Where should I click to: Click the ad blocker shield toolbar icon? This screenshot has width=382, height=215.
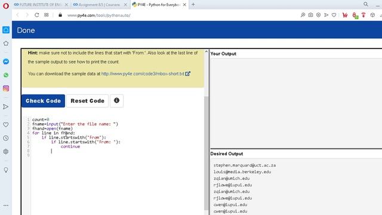318,15
